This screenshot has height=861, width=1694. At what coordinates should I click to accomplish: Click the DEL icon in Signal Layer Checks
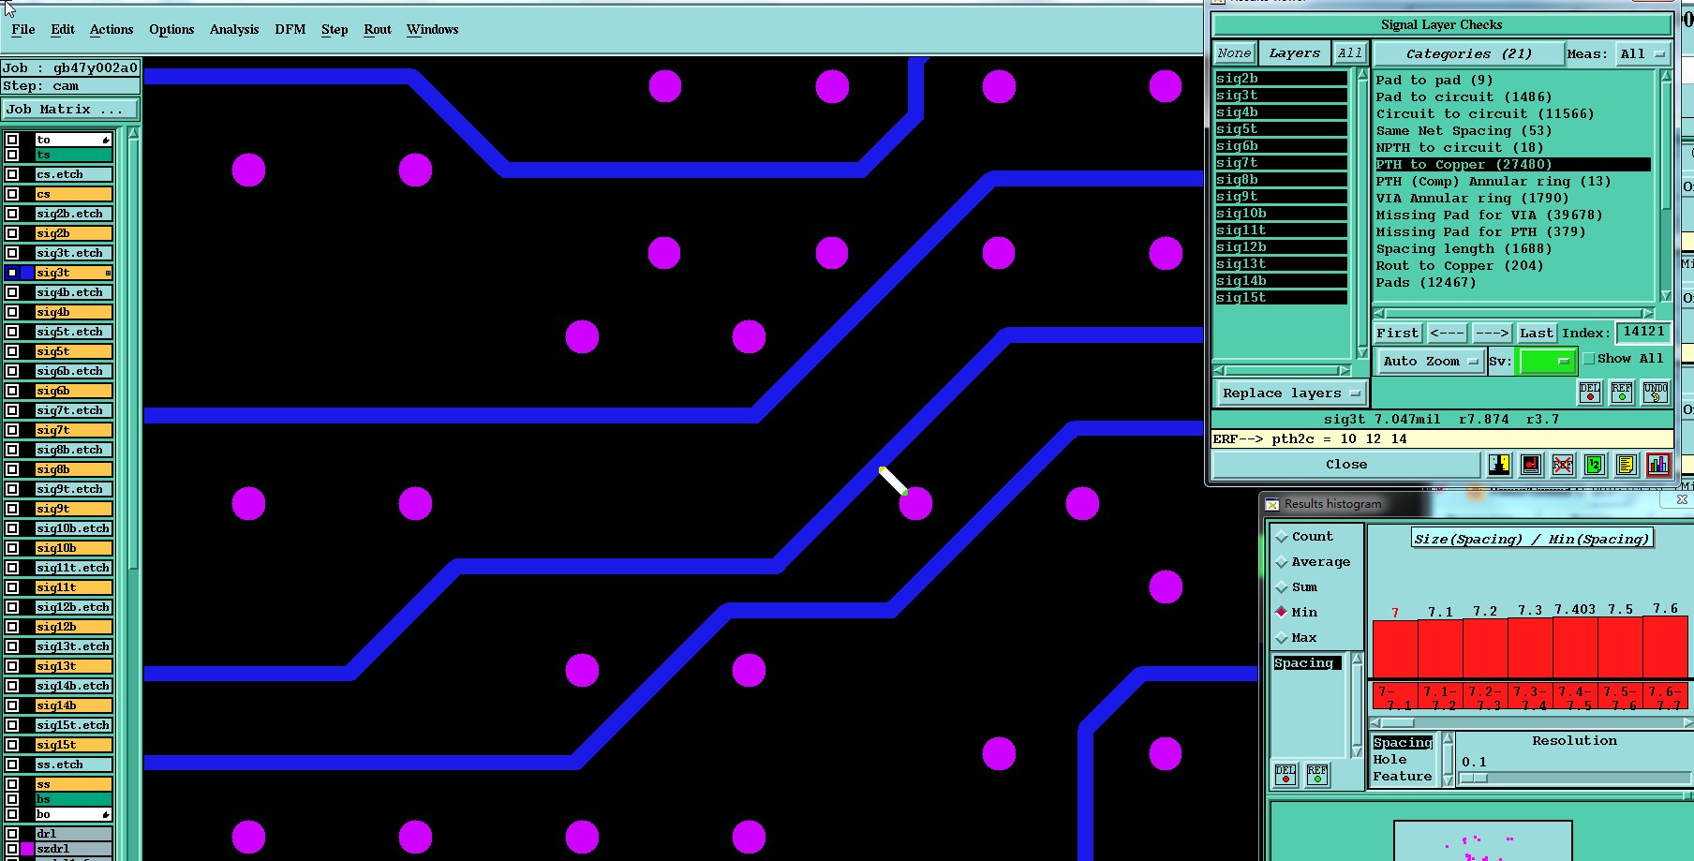pyautogui.click(x=1590, y=393)
